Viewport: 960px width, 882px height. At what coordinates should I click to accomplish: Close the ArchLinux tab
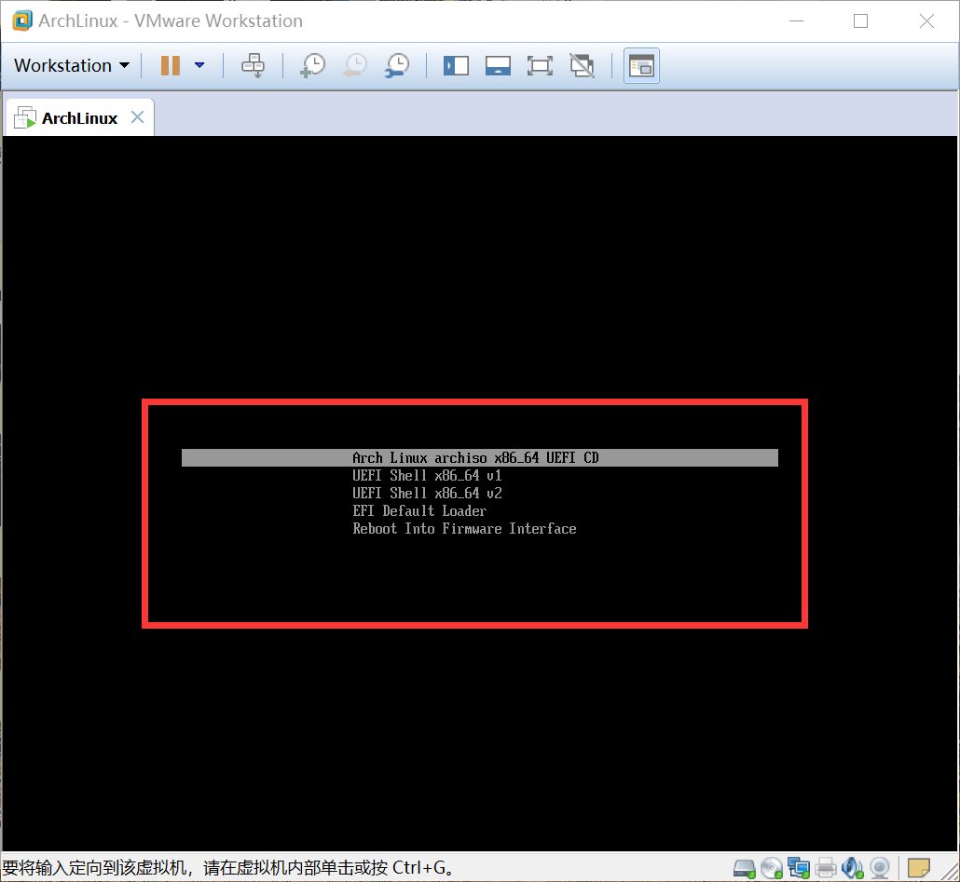138,116
